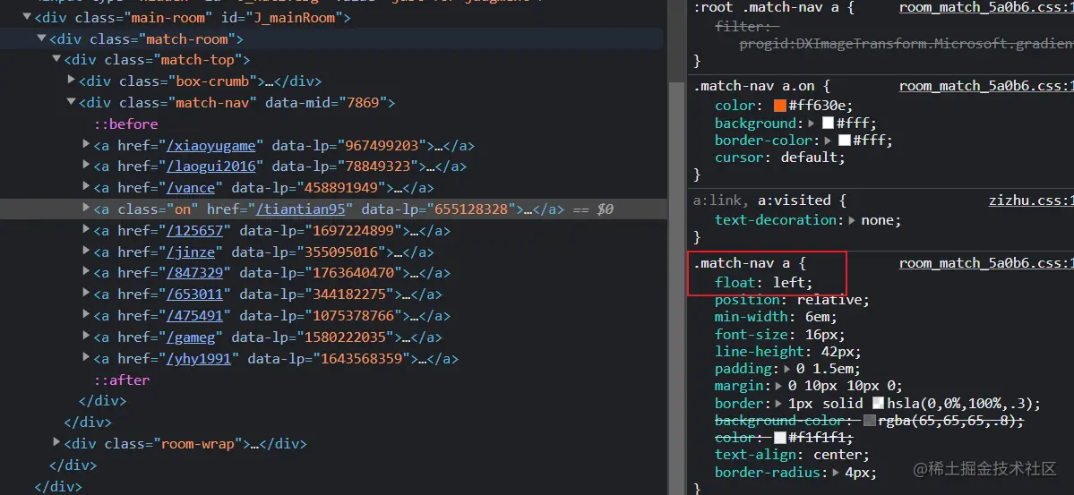The width and height of the screenshot is (1074, 495).
Task: Expand the anchor node for /vance
Action: (86, 187)
